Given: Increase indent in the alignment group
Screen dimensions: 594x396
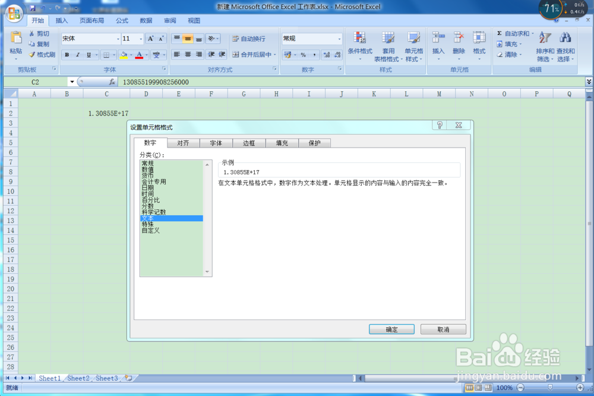Looking at the screenshot, I should [x=222, y=55].
